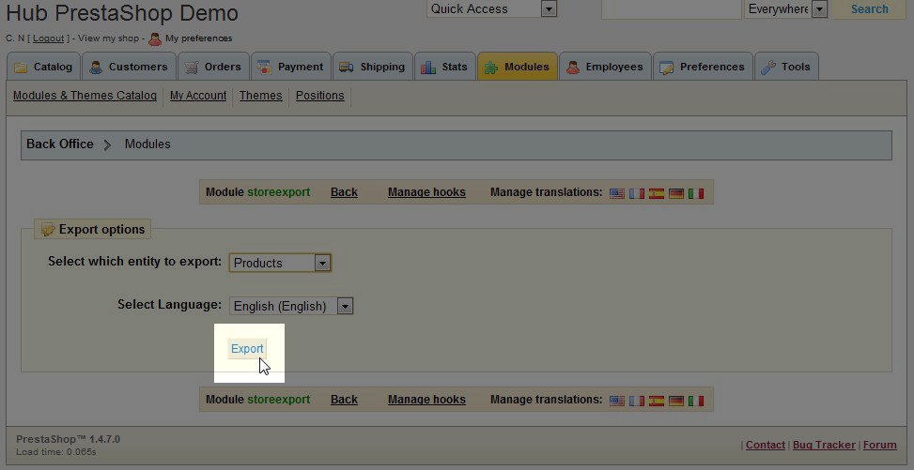
Task: Focus the search text field
Action: click(x=671, y=9)
